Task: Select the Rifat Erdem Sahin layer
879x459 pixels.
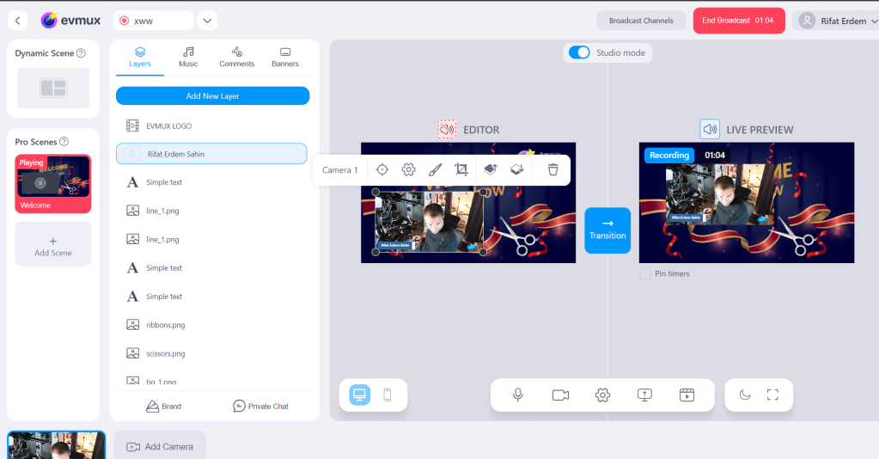Action: tap(211, 154)
